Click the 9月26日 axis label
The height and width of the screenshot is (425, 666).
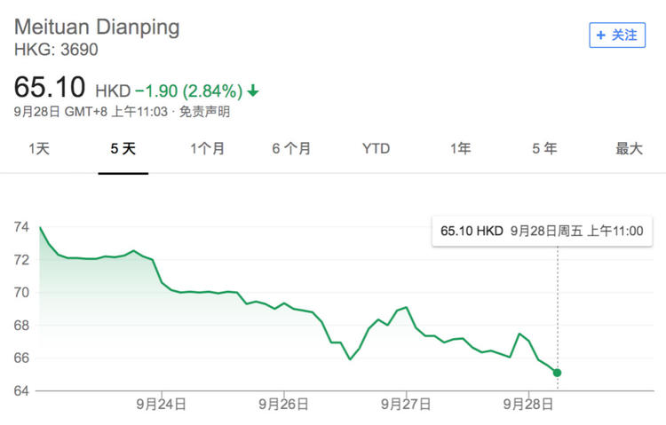[283, 404]
